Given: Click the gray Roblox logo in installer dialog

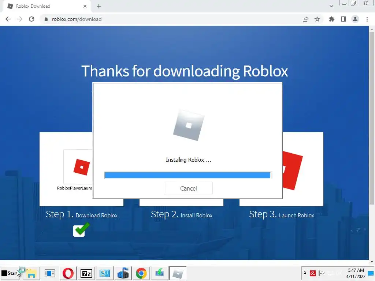Looking at the screenshot, I should click(189, 125).
